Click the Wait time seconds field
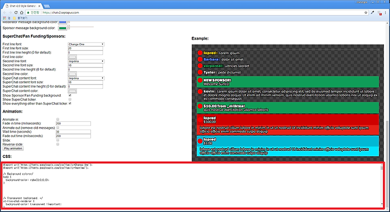 tap(73, 132)
